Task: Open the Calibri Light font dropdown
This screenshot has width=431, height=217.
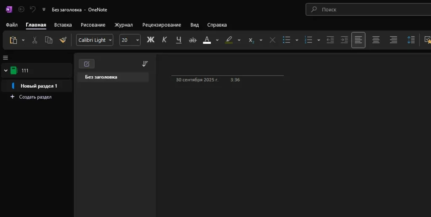Action: 95,40
